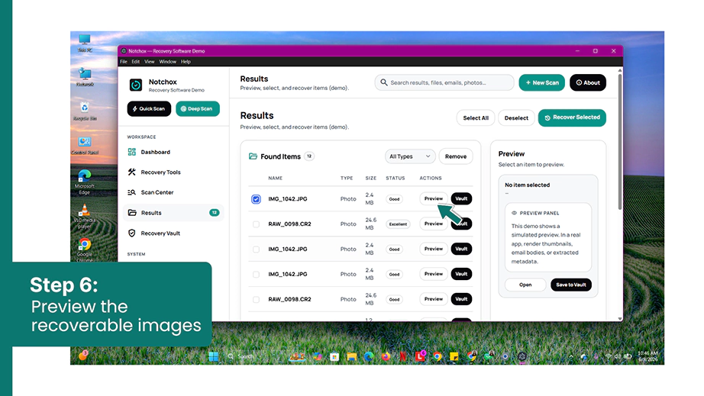Open the File menu
This screenshot has width=704, height=396.
tap(124, 62)
